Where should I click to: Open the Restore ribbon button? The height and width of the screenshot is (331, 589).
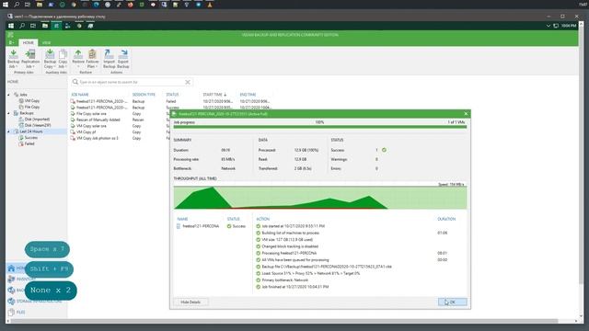(x=78, y=59)
